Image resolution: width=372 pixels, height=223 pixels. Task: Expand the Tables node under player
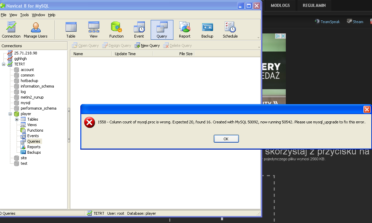[17, 119]
